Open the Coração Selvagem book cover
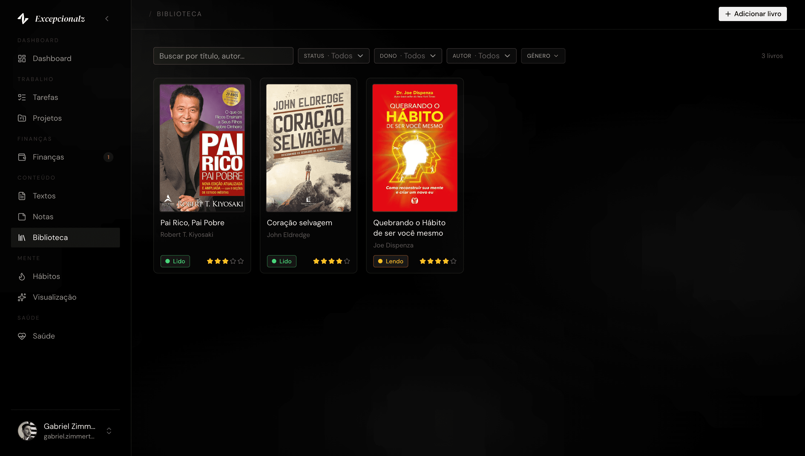Viewport: 805px width, 456px height. coord(309,148)
